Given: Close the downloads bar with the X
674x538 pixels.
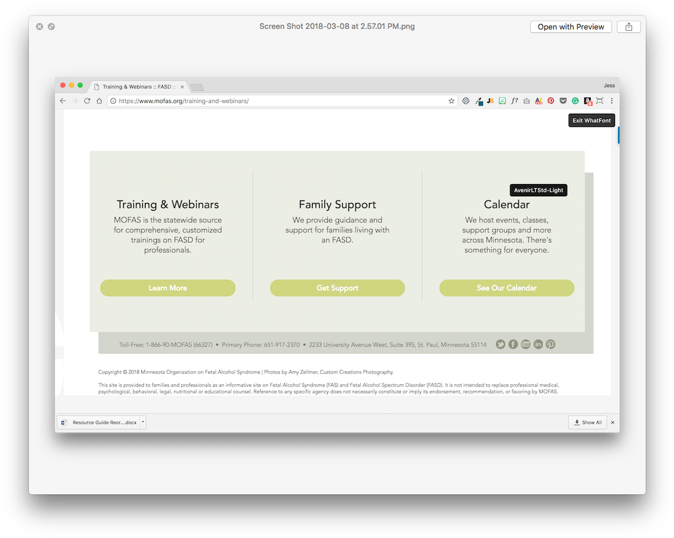Looking at the screenshot, I should [x=613, y=422].
